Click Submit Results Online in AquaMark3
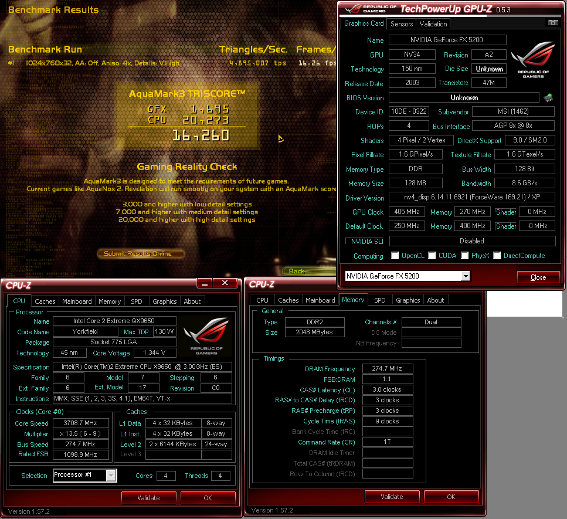Image resolution: width=567 pixels, height=519 pixels. pyautogui.click(x=140, y=253)
